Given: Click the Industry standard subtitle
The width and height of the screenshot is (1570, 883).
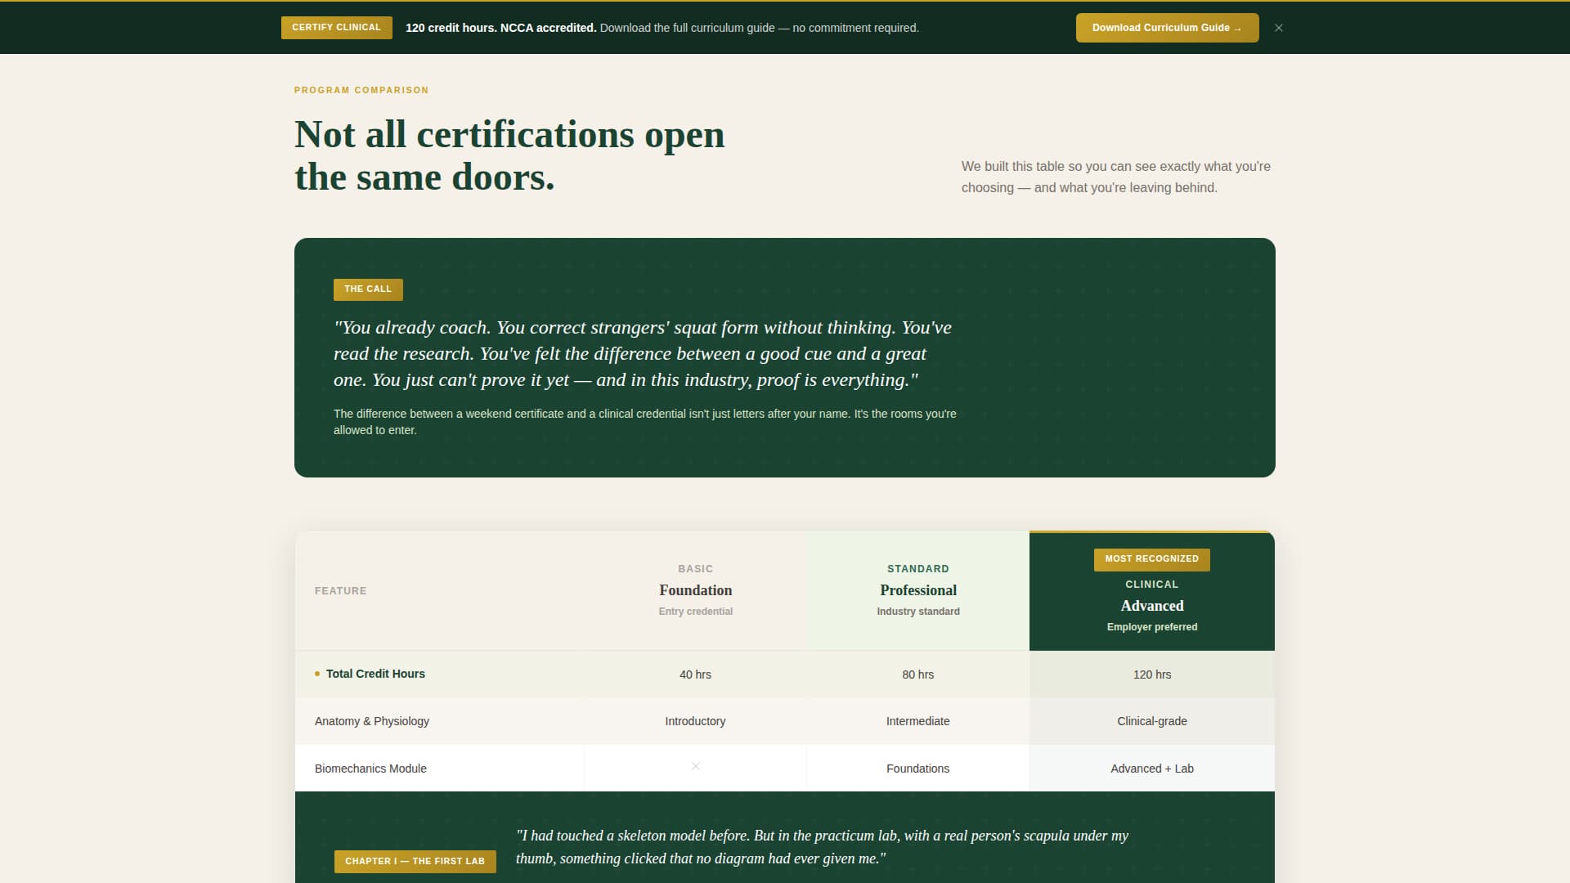Looking at the screenshot, I should click(917, 612).
